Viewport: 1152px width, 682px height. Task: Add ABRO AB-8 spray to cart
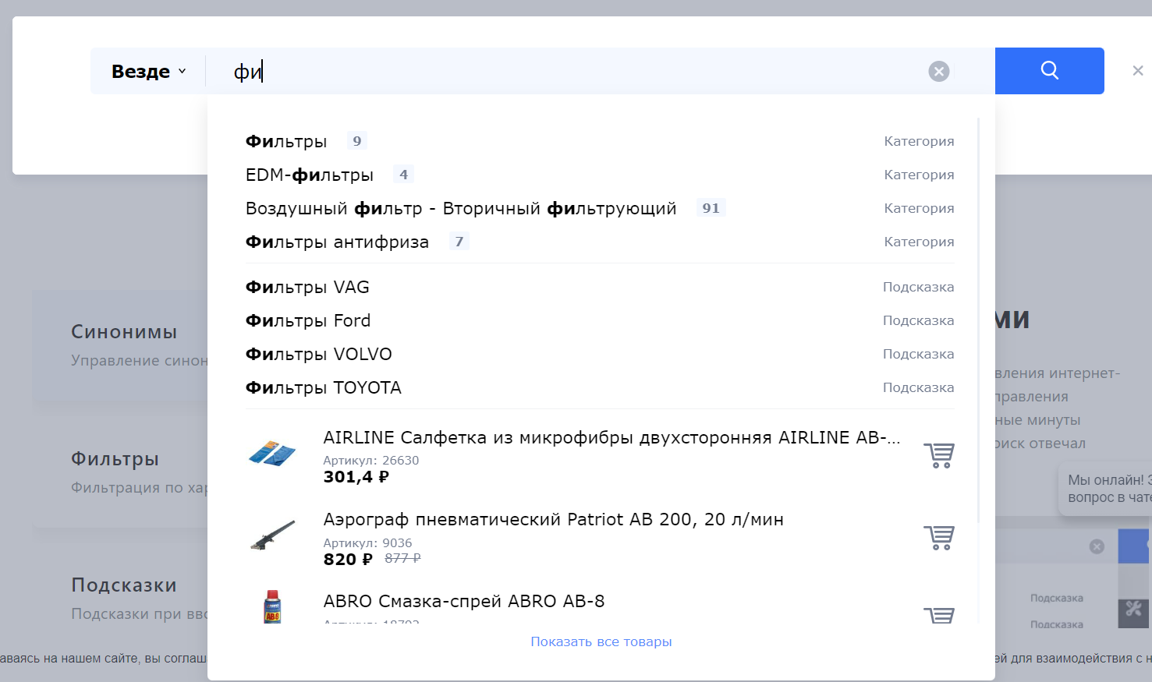938,615
